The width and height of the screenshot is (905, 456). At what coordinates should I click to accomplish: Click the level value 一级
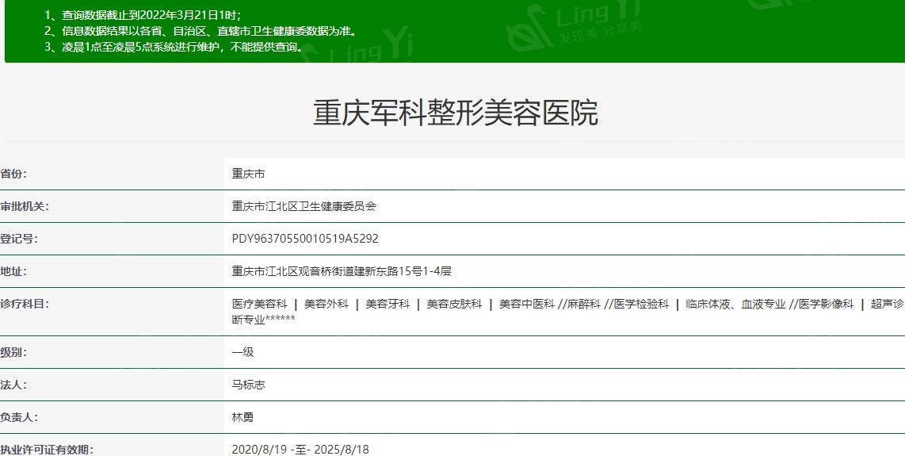(x=242, y=352)
